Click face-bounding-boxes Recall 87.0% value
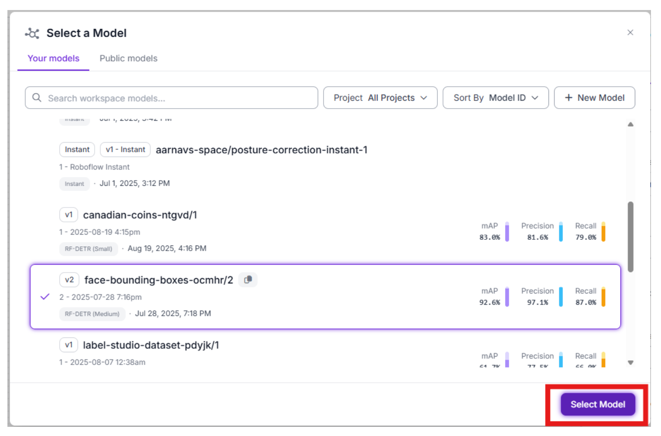 click(586, 302)
